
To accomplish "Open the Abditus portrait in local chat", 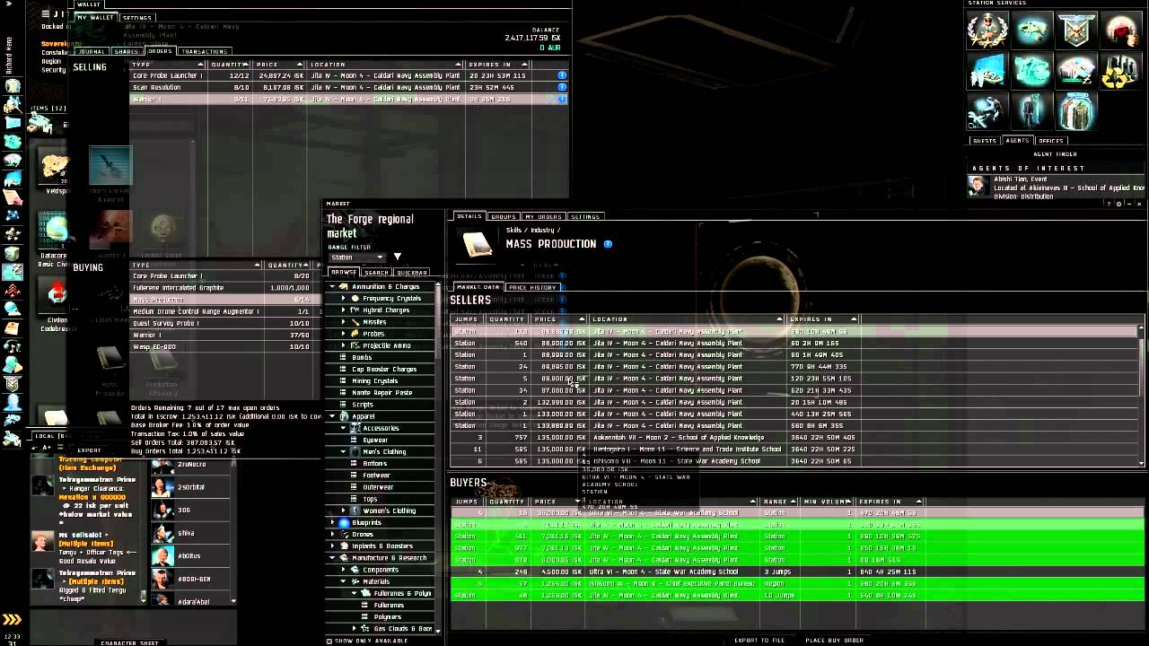I will (x=162, y=556).
